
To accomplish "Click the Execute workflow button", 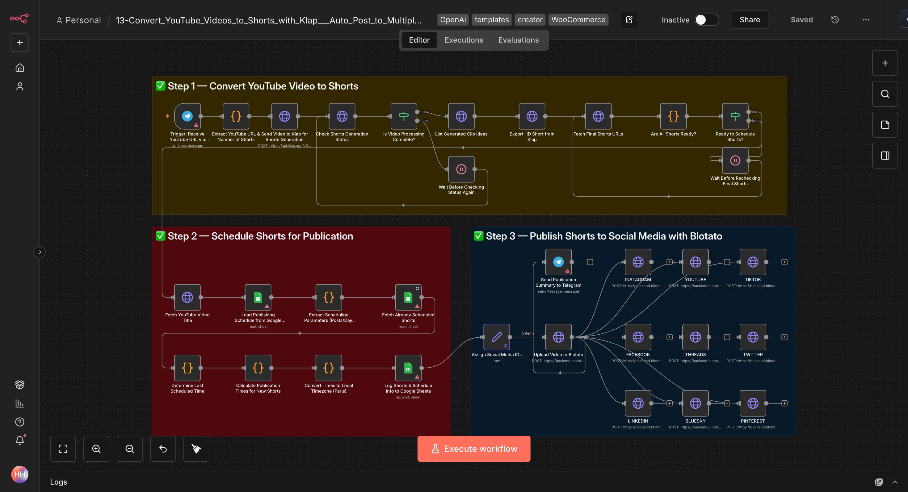I will 474,449.
